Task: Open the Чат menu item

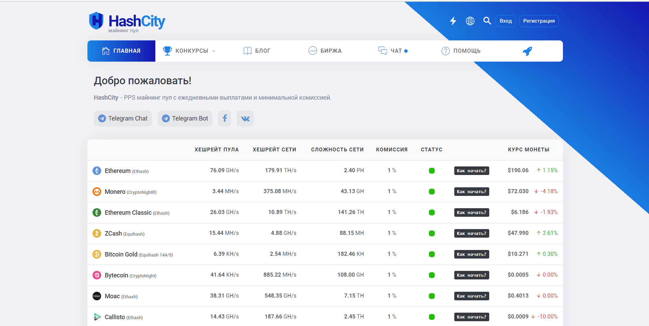Action: pyautogui.click(x=393, y=51)
